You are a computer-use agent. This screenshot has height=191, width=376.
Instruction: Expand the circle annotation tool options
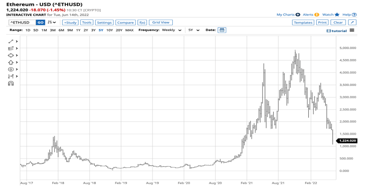click(x=17, y=69)
